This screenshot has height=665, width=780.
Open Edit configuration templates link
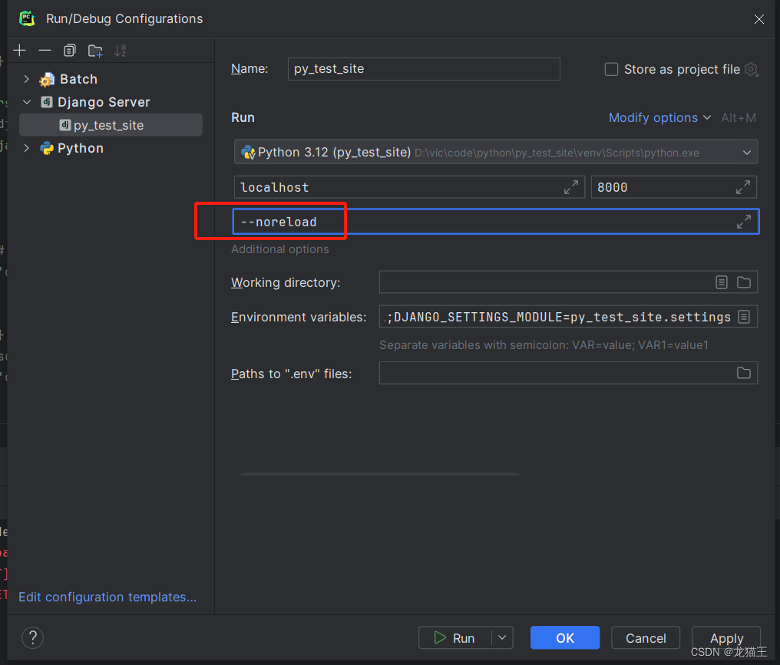coord(107,597)
